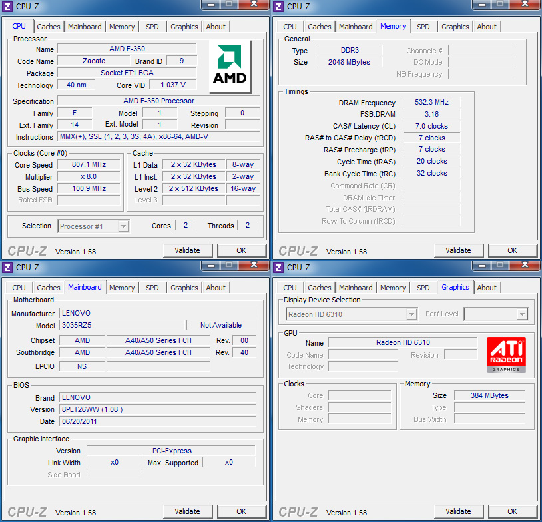Open Memory tab in the CPU window
This screenshot has width=542, height=522.
tap(122, 27)
